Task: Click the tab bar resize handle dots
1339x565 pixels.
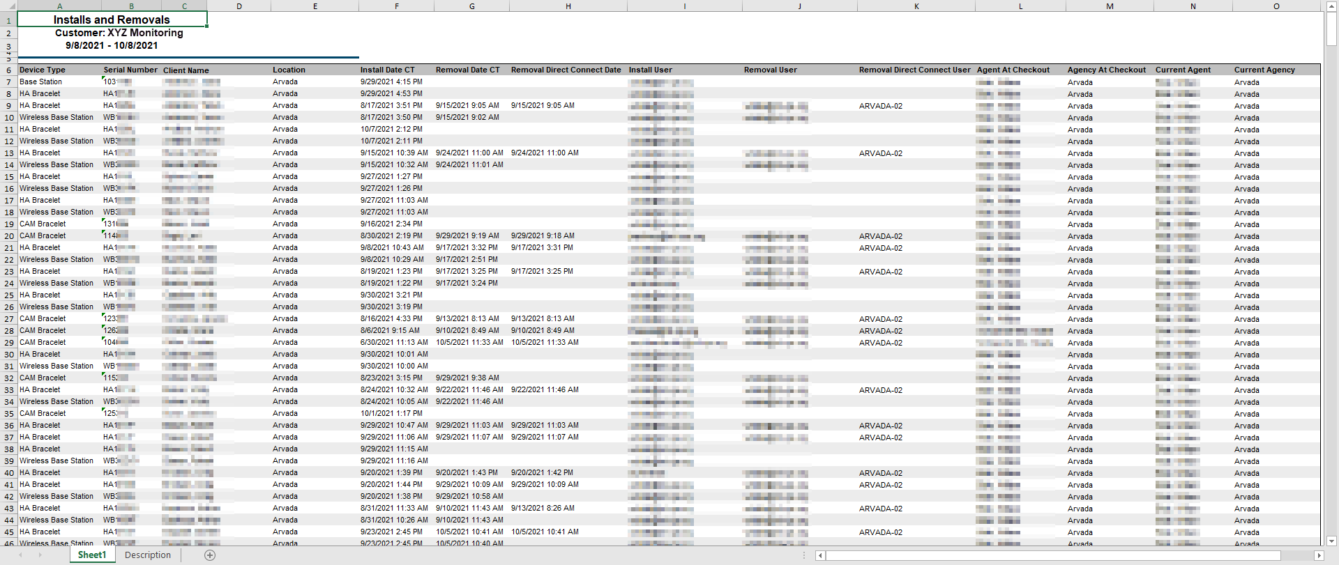Action: tap(804, 555)
